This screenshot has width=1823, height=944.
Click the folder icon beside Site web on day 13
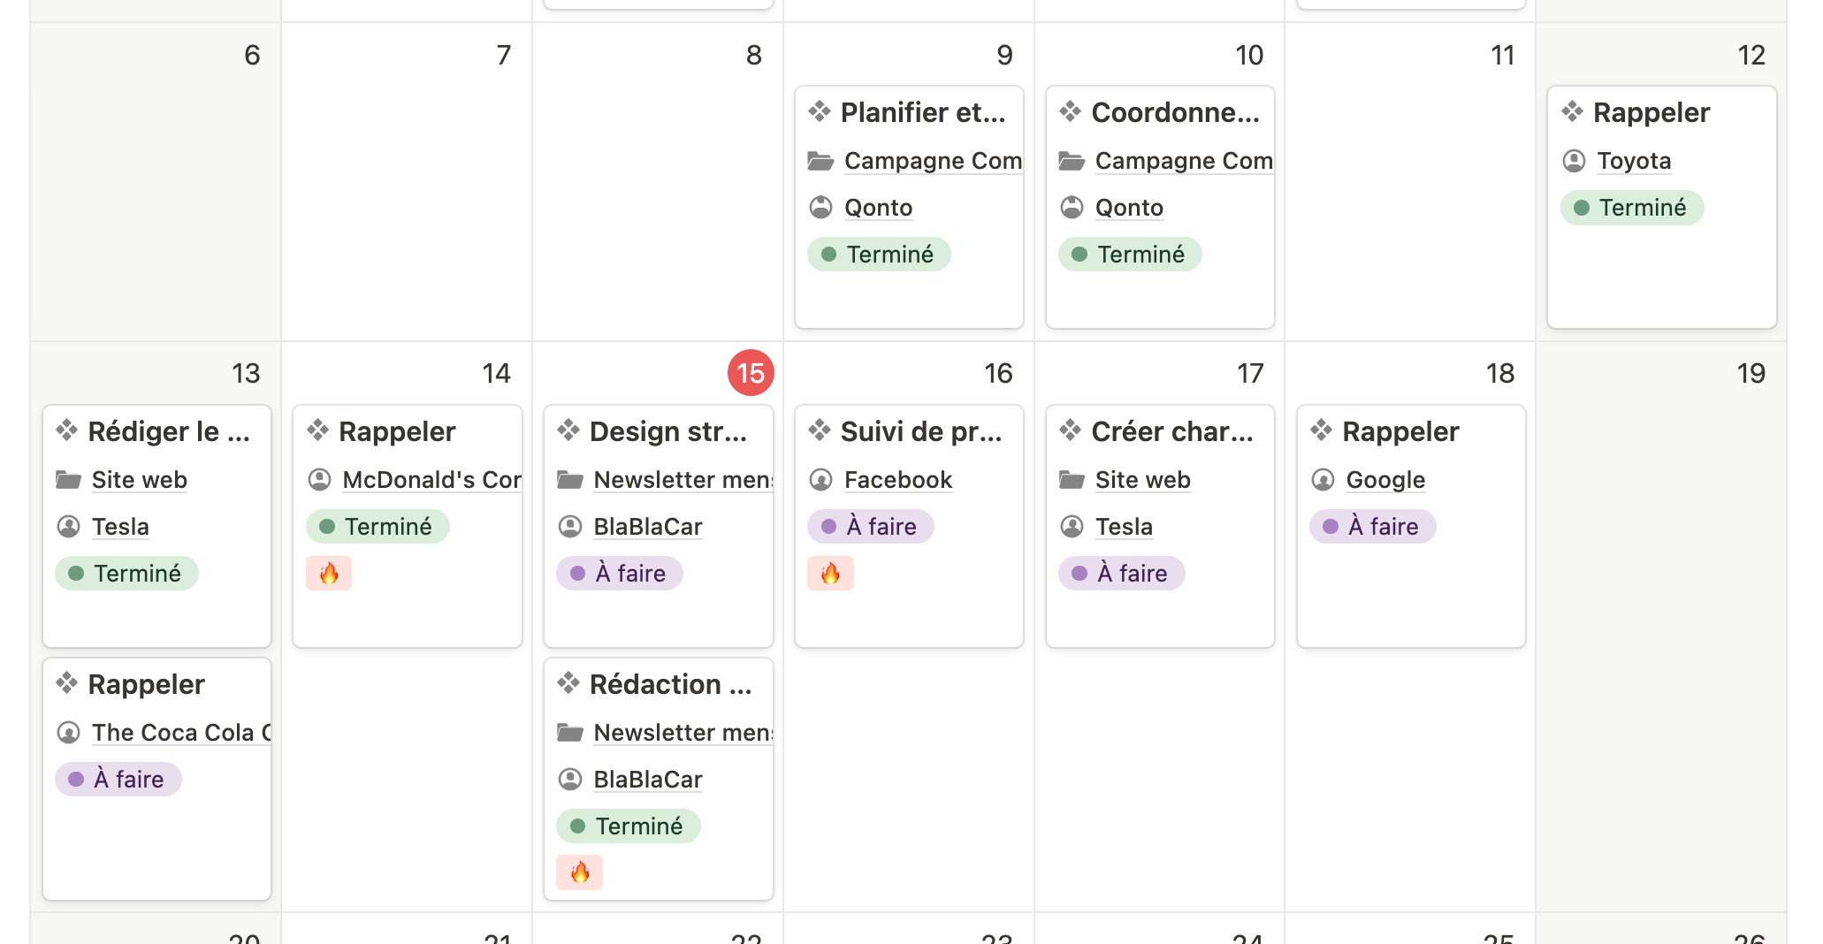pos(69,480)
